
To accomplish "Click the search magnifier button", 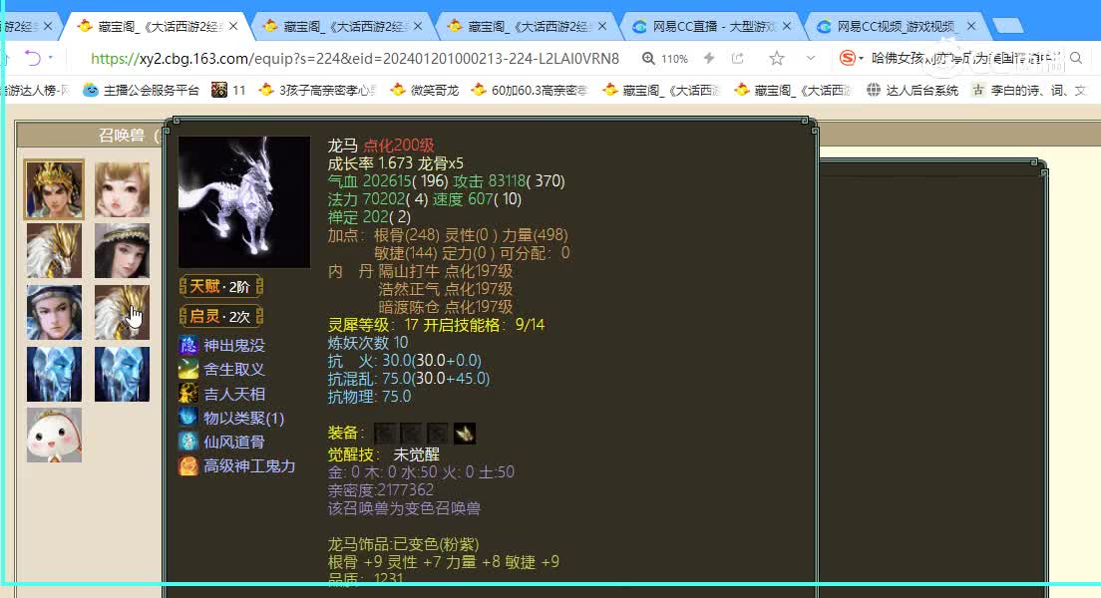I will click(1076, 58).
